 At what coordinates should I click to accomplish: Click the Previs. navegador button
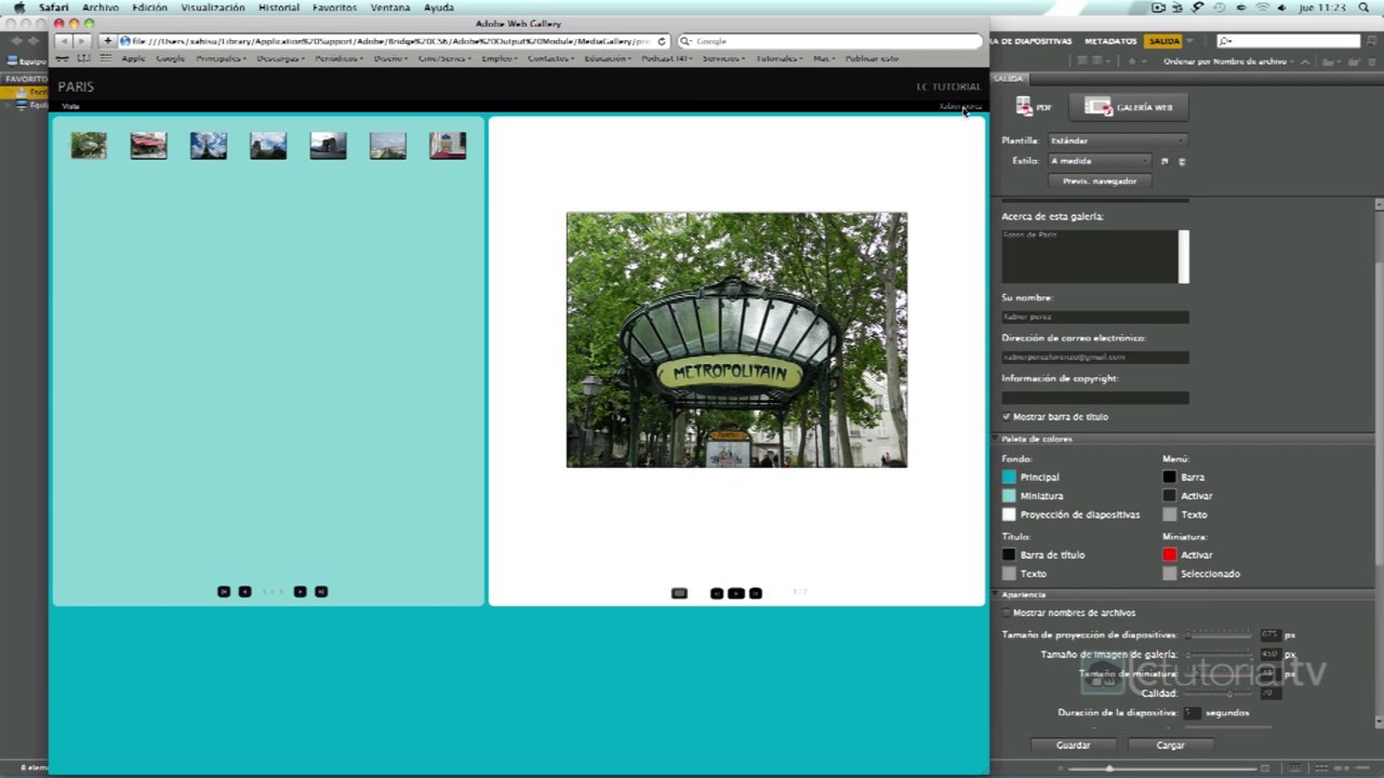[1099, 181]
